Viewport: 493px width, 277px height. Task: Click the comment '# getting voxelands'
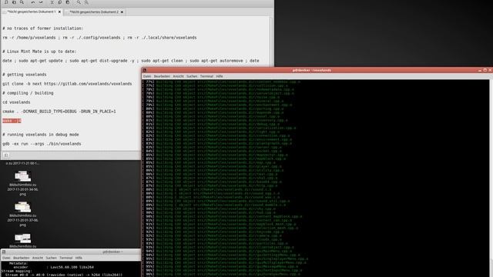(25, 75)
